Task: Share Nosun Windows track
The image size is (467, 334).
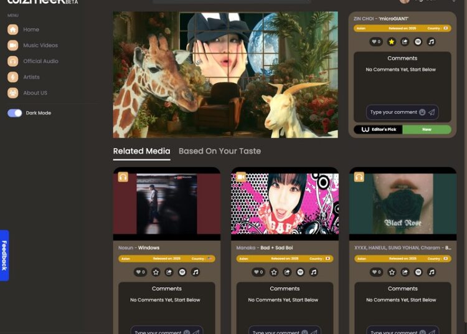Action: click(x=169, y=272)
